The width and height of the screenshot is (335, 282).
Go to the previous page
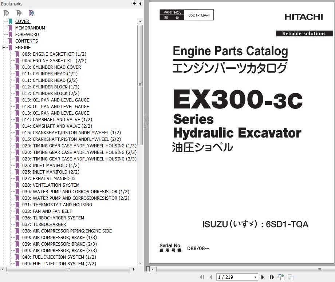click(211, 277)
